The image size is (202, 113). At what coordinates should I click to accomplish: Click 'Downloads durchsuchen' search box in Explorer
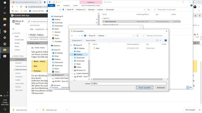coord(171,10)
